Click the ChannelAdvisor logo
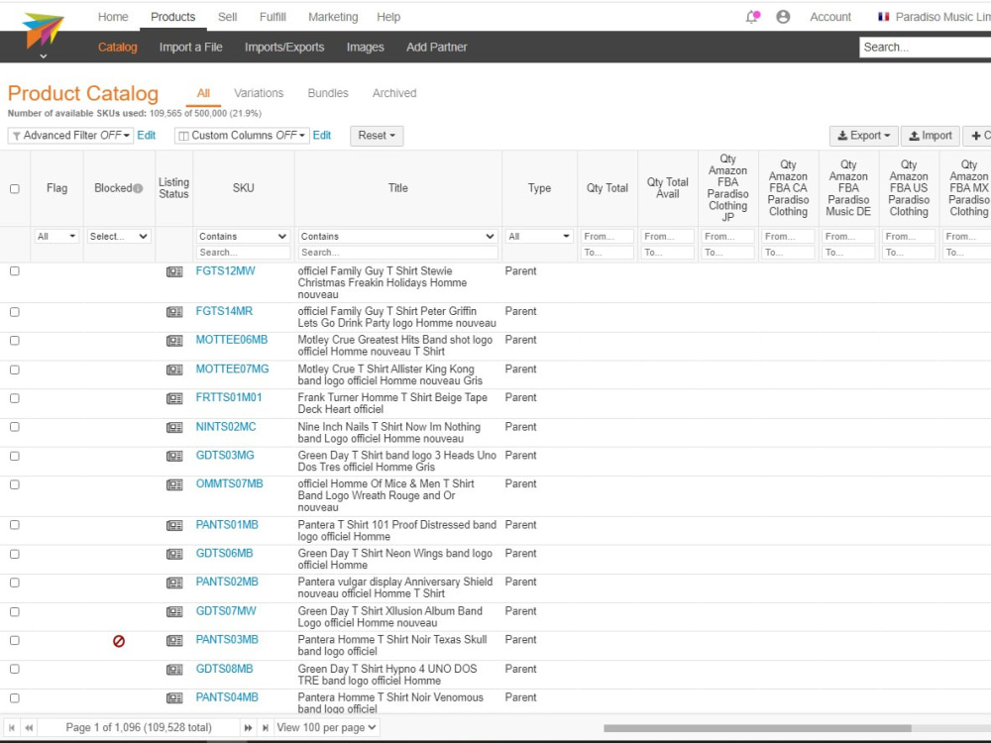 point(43,31)
